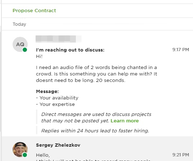Click the Today date header

click(x=19, y=24)
